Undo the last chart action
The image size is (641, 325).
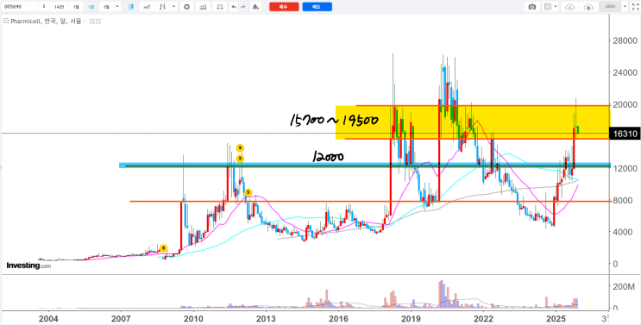tap(234, 7)
